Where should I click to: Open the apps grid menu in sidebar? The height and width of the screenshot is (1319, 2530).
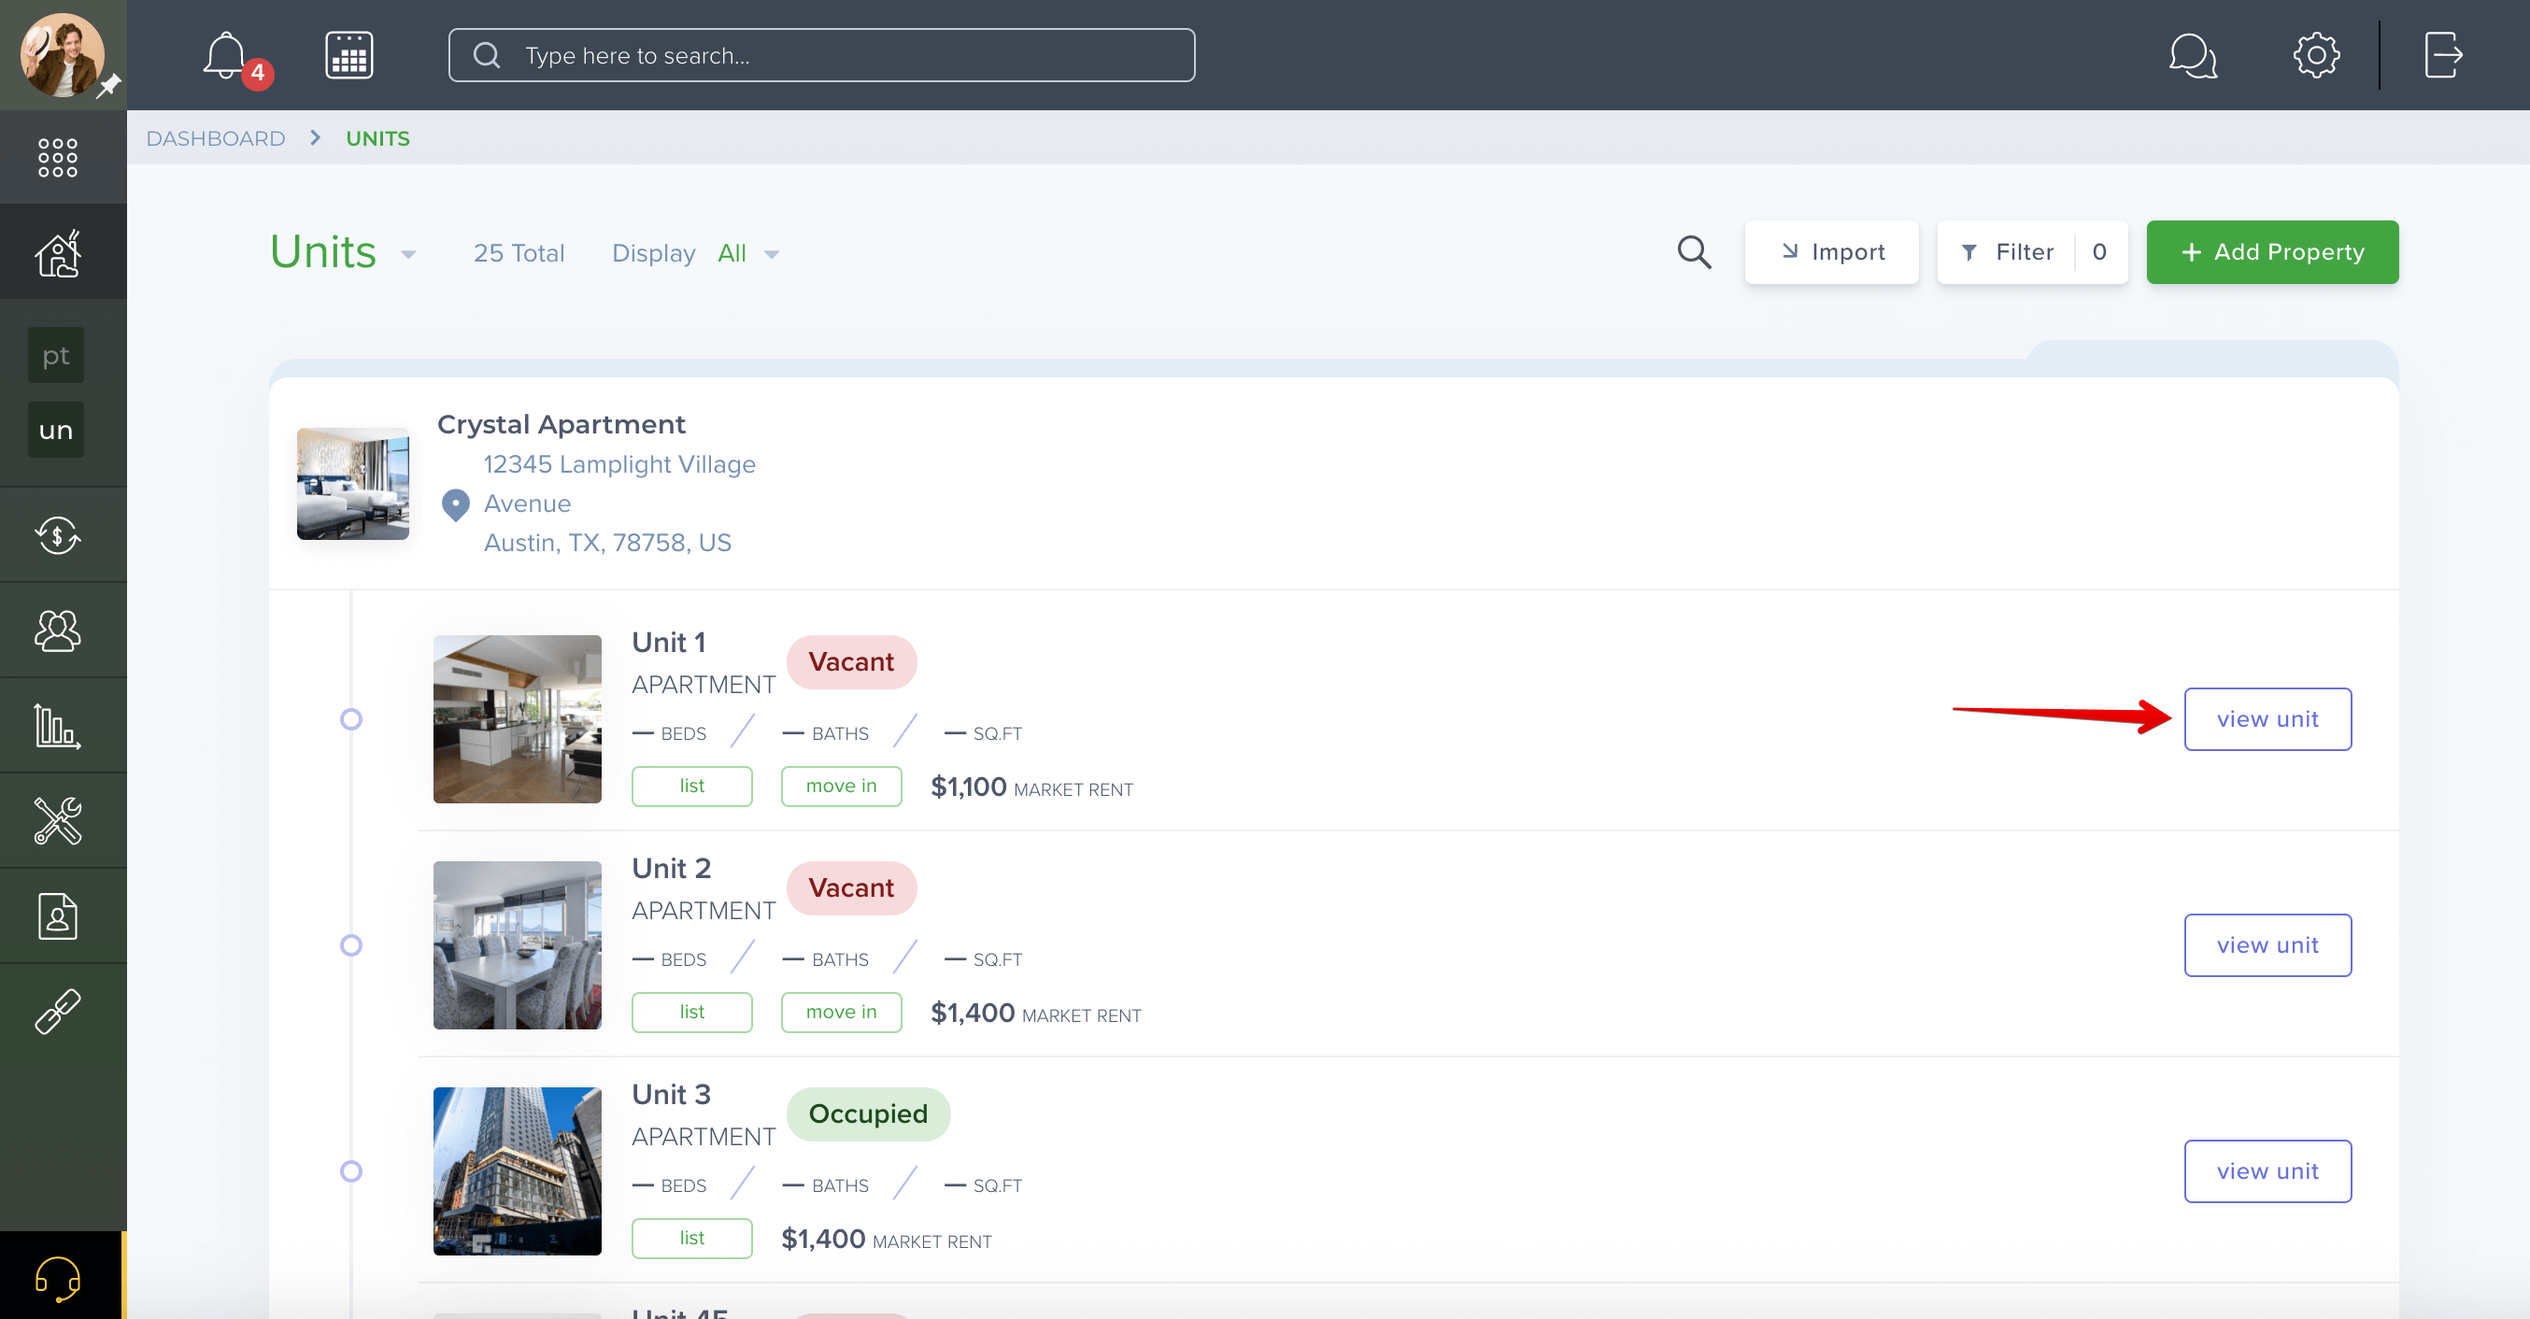pyautogui.click(x=57, y=157)
